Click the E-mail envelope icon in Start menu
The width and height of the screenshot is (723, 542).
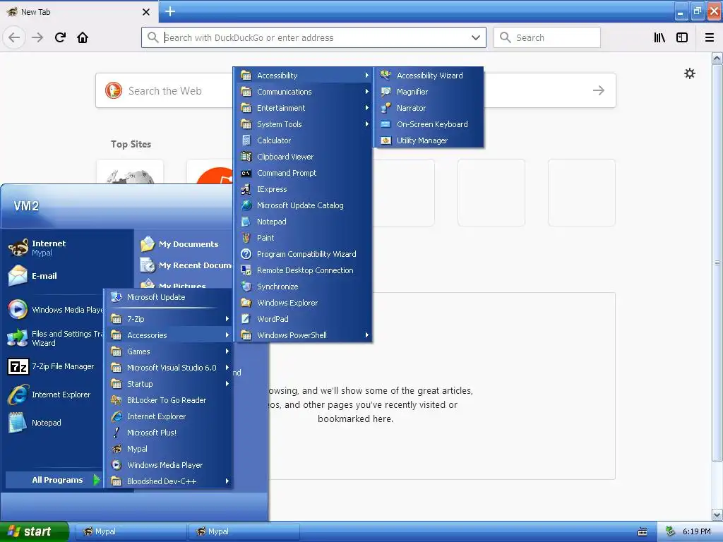pyautogui.click(x=18, y=276)
